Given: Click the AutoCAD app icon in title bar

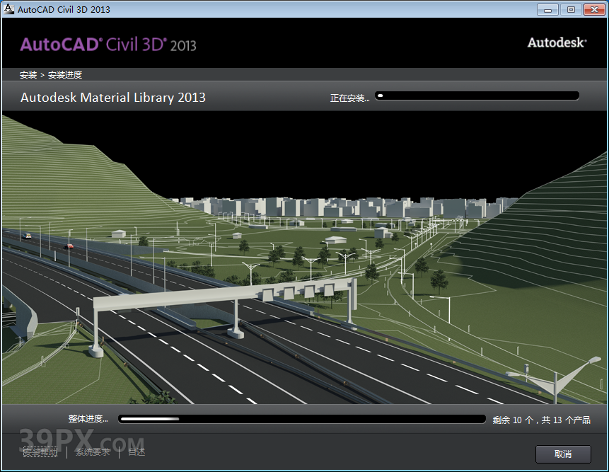Looking at the screenshot, I should click(x=8, y=9).
